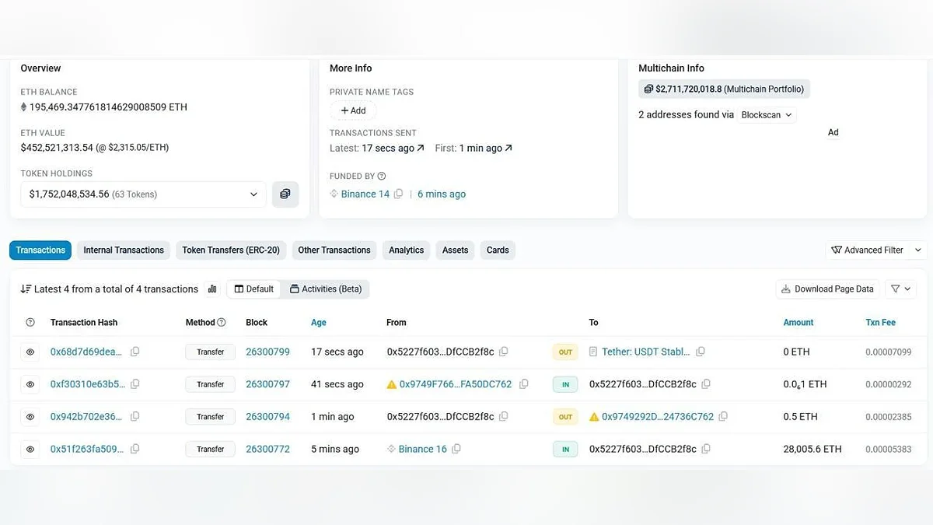Open block 26300794
This screenshot has width=933, height=525.
click(267, 417)
